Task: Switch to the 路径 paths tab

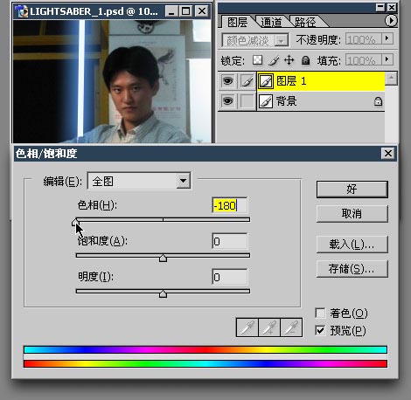Action: 305,22
